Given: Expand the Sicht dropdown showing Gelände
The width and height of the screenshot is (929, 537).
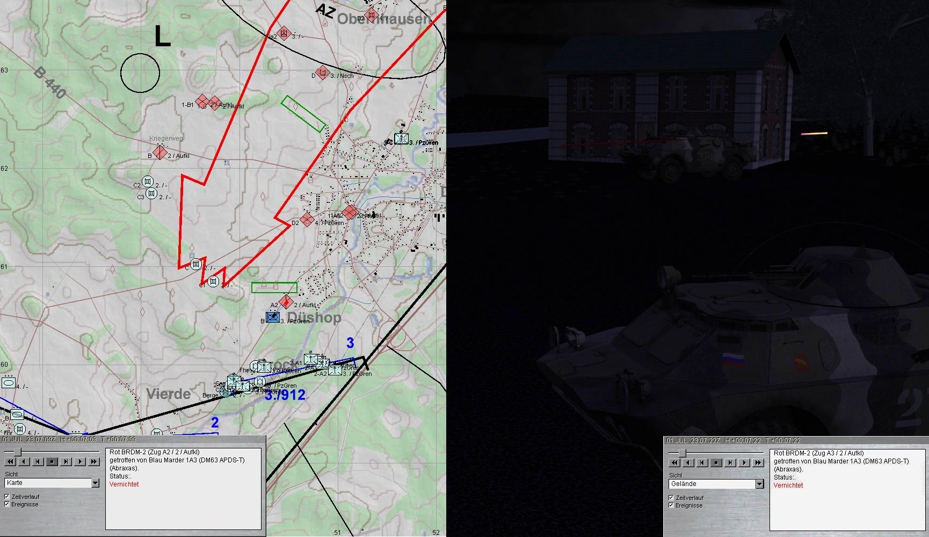Looking at the screenshot, I should click(759, 484).
